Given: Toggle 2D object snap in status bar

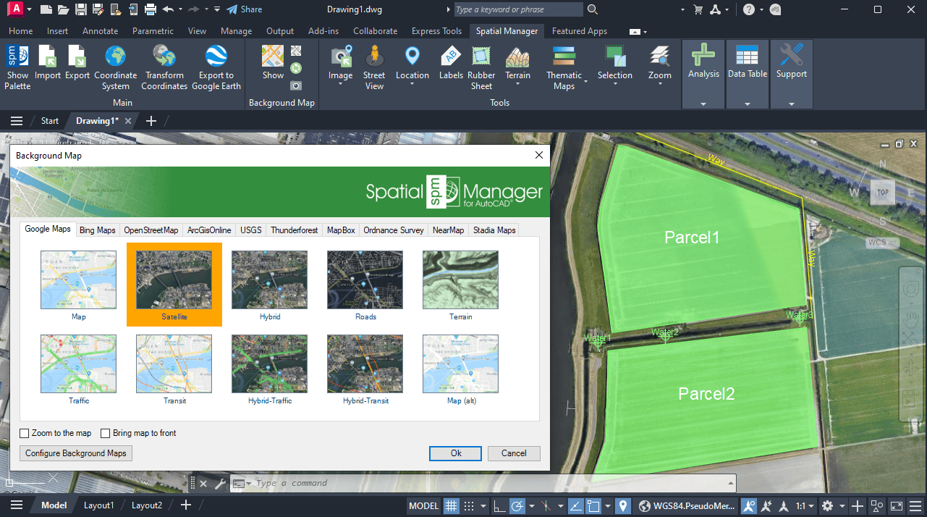Looking at the screenshot, I should [594, 506].
